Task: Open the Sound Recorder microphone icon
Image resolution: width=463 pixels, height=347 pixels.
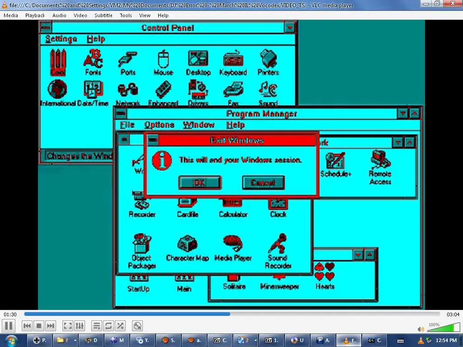Action: click(278, 251)
